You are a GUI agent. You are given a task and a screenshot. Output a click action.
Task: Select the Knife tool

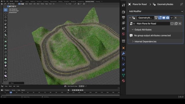pos(5,56)
